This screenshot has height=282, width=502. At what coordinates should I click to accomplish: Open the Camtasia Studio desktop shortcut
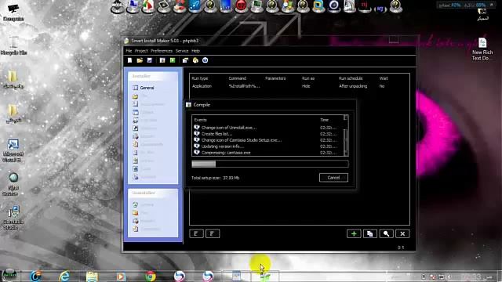(x=13, y=218)
